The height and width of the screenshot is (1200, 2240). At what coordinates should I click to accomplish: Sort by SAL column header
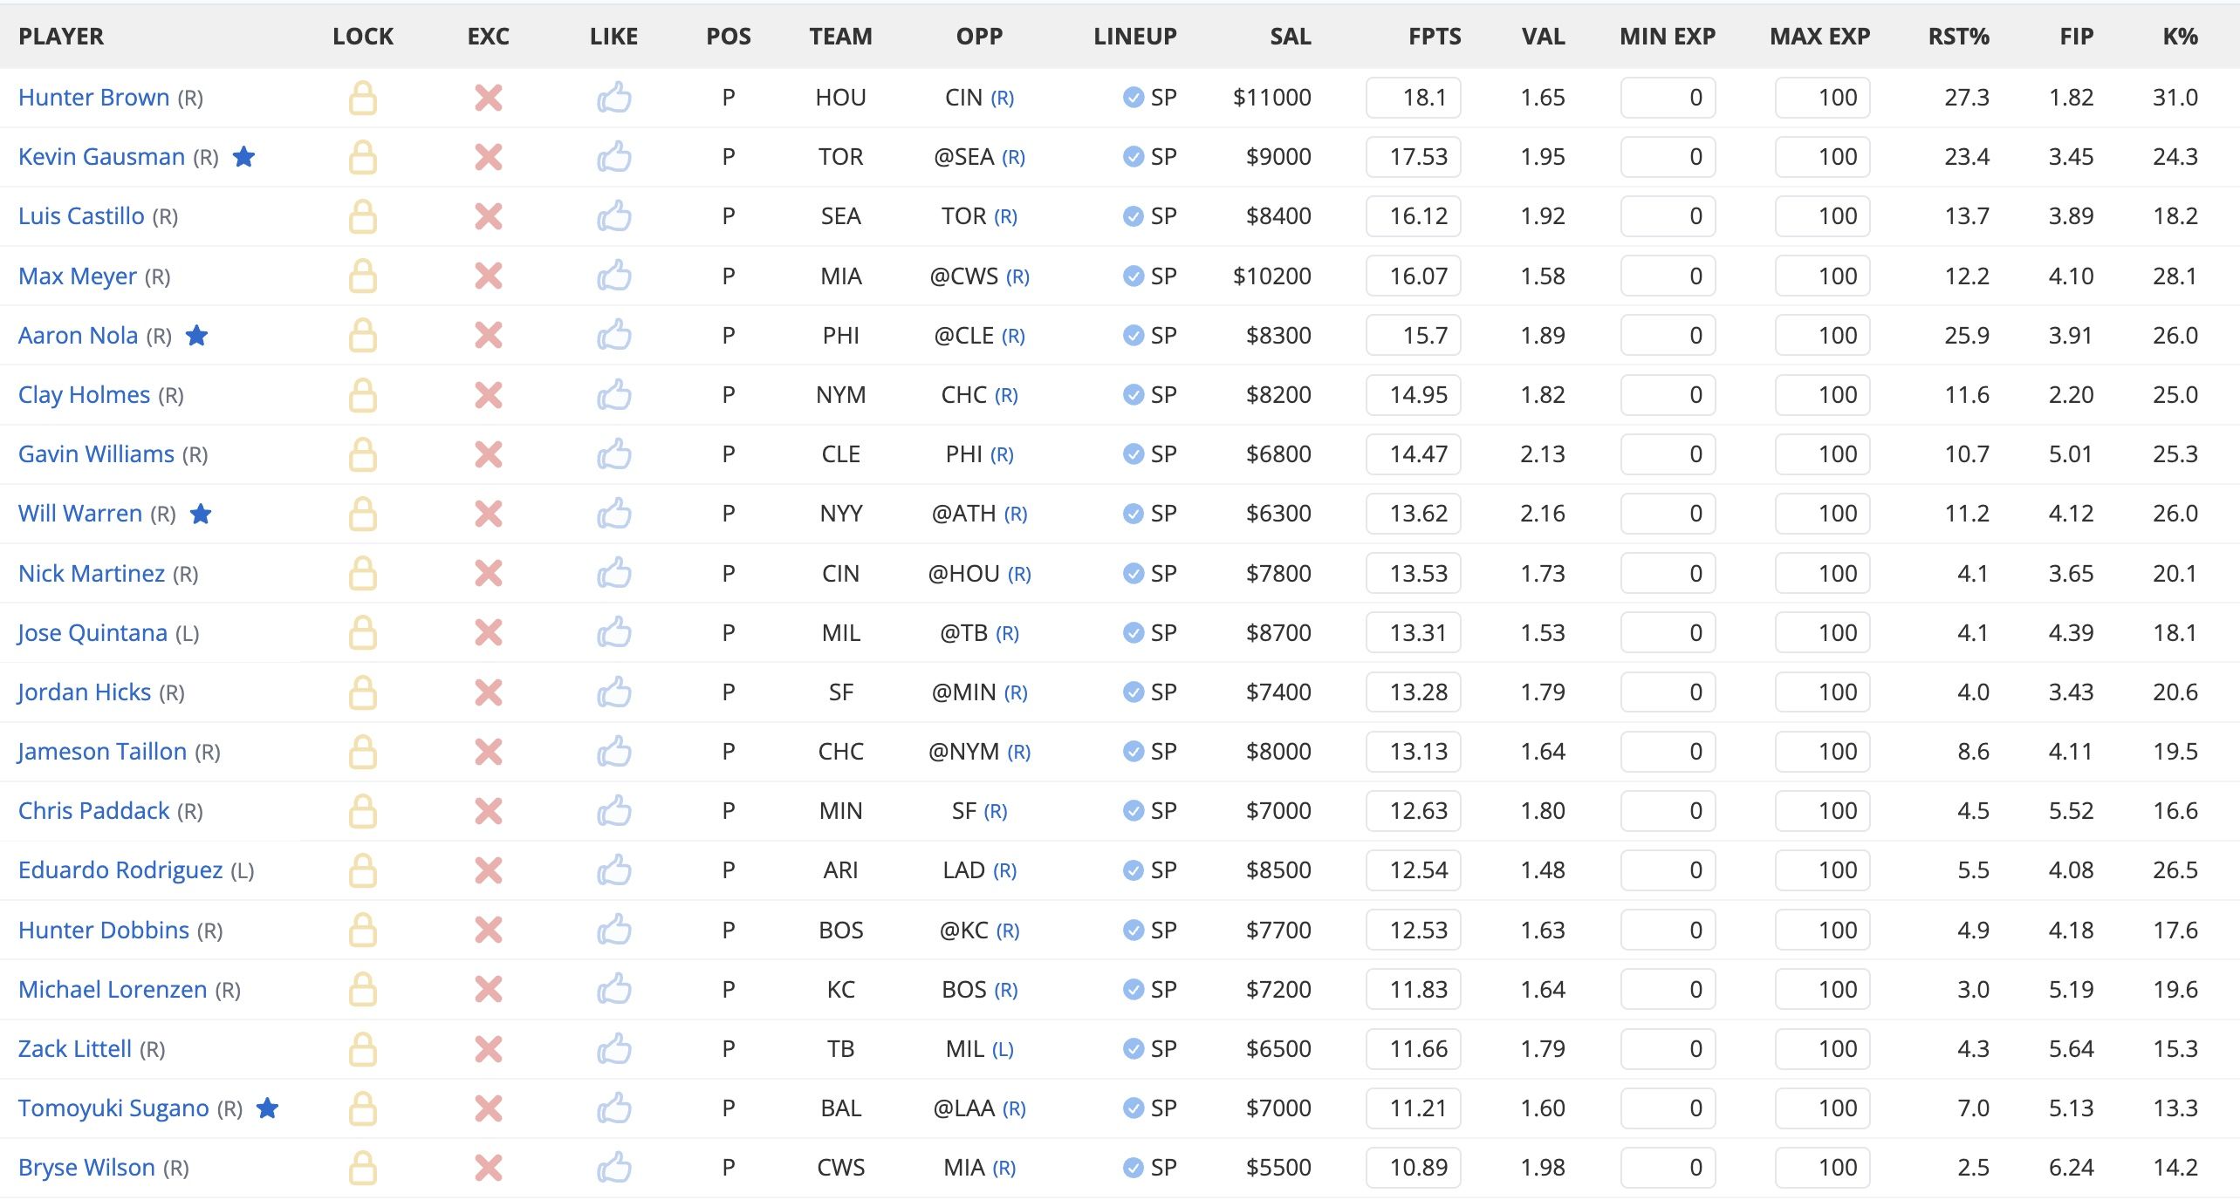click(x=1291, y=37)
